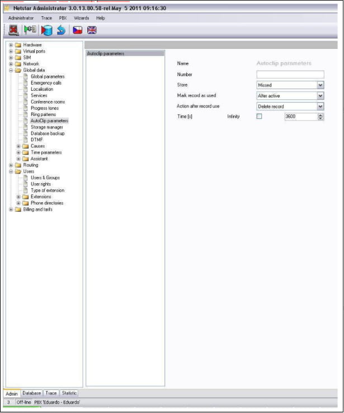The width and height of the screenshot is (344, 413).
Task: Click the DTMF document icon
Action: point(26,140)
